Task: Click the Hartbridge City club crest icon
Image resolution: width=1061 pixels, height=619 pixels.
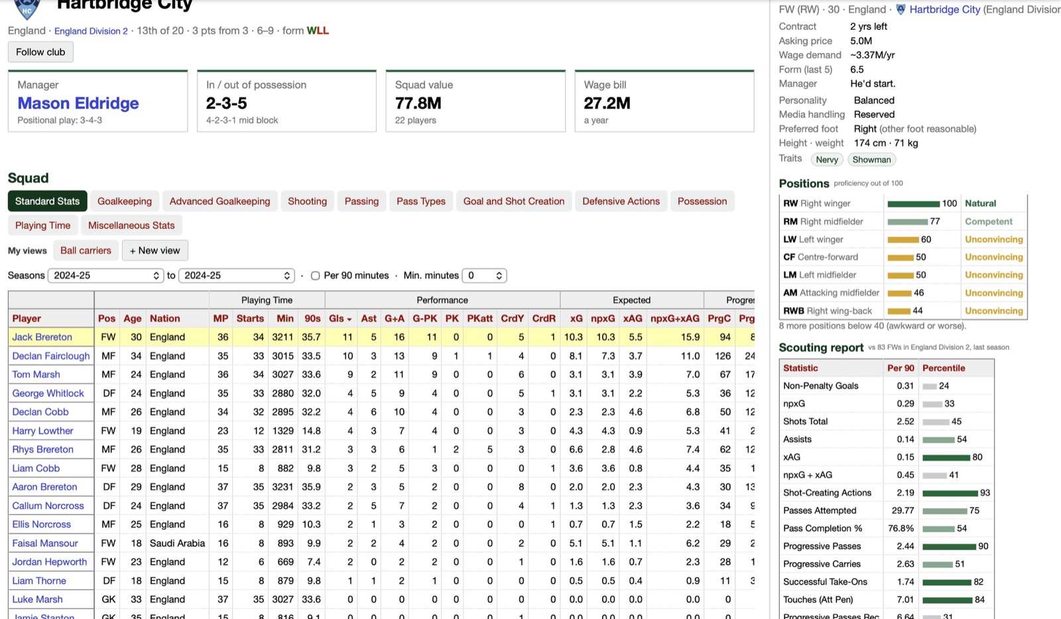Action: pyautogui.click(x=27, y=9)
